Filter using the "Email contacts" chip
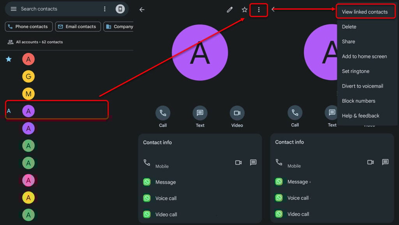The width and height of the screenshot is (399, 225). 78,26
